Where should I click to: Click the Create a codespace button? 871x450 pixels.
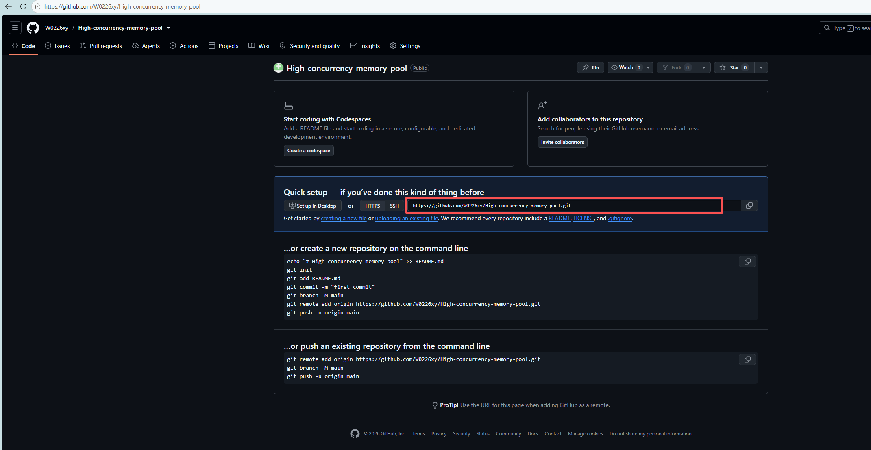(x=309, y=151)
